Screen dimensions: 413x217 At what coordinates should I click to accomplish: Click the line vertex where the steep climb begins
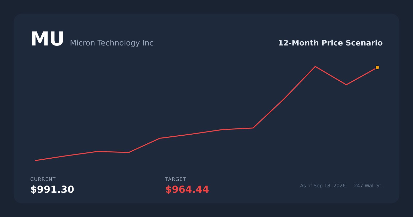253,128
